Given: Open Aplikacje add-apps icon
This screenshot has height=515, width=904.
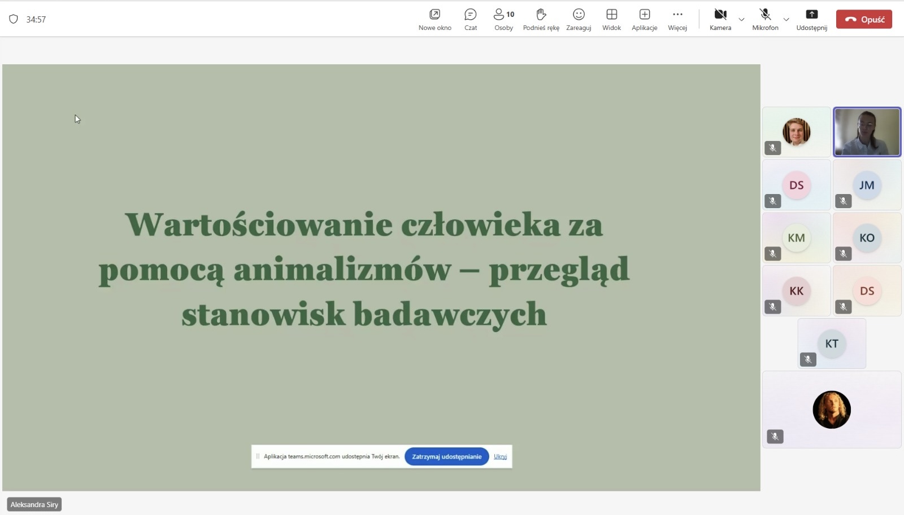Looking at the screenshot, I should (x=644, y=19).
